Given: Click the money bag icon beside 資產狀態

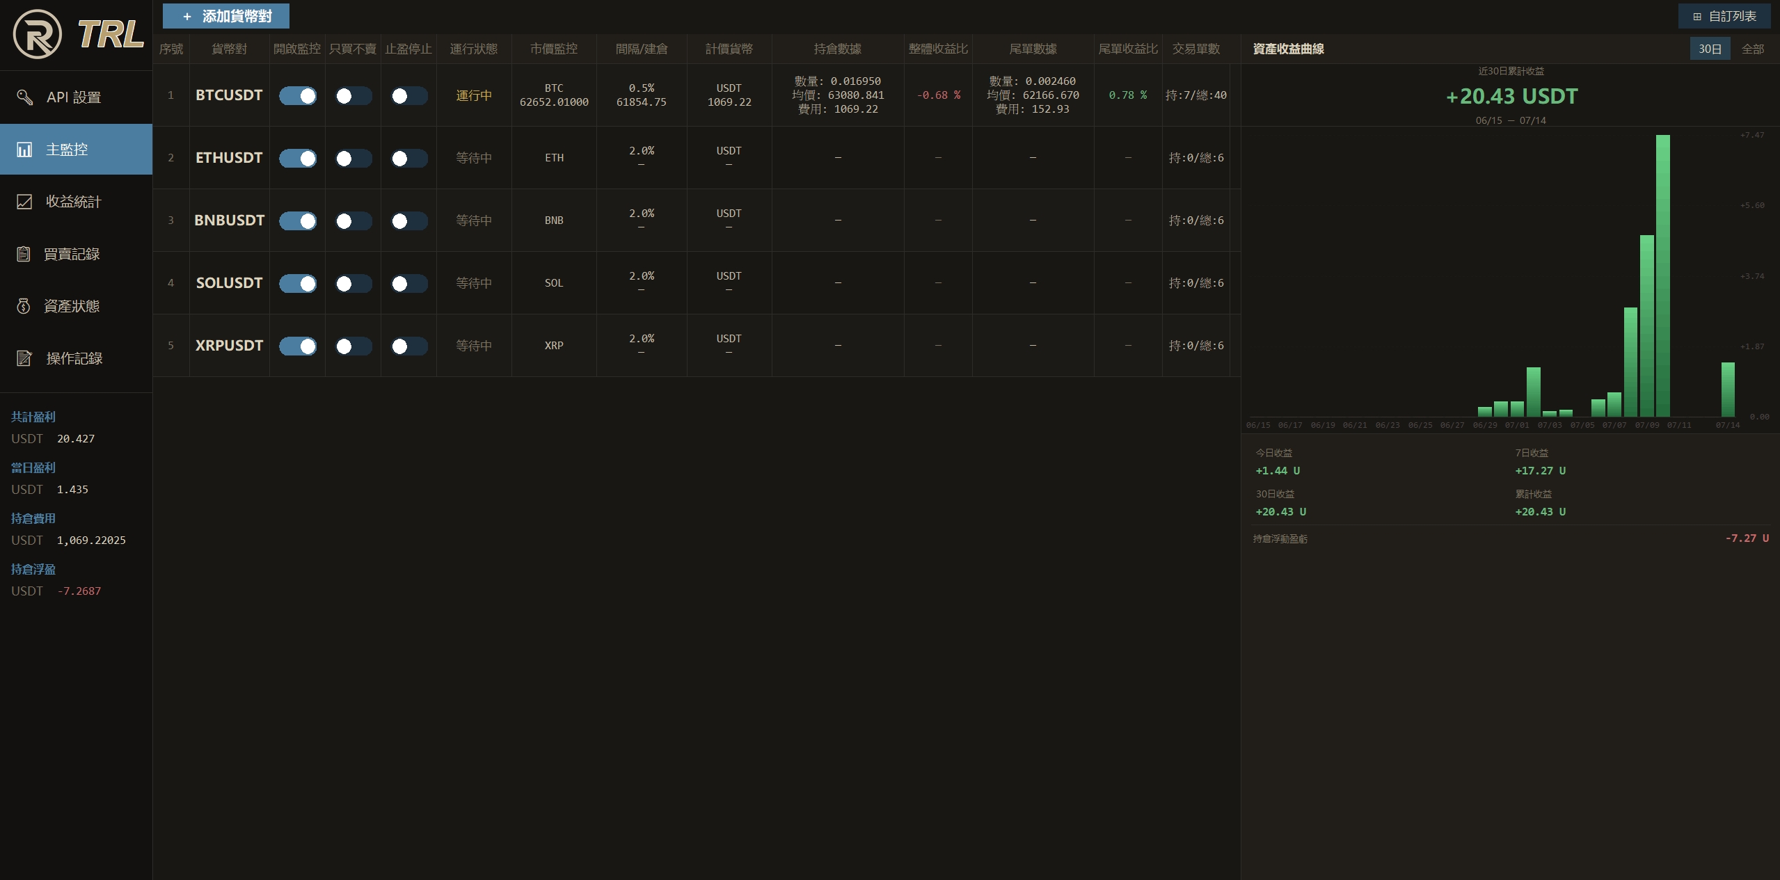Looking at the screenshot, I should click(x=23, y=306).
